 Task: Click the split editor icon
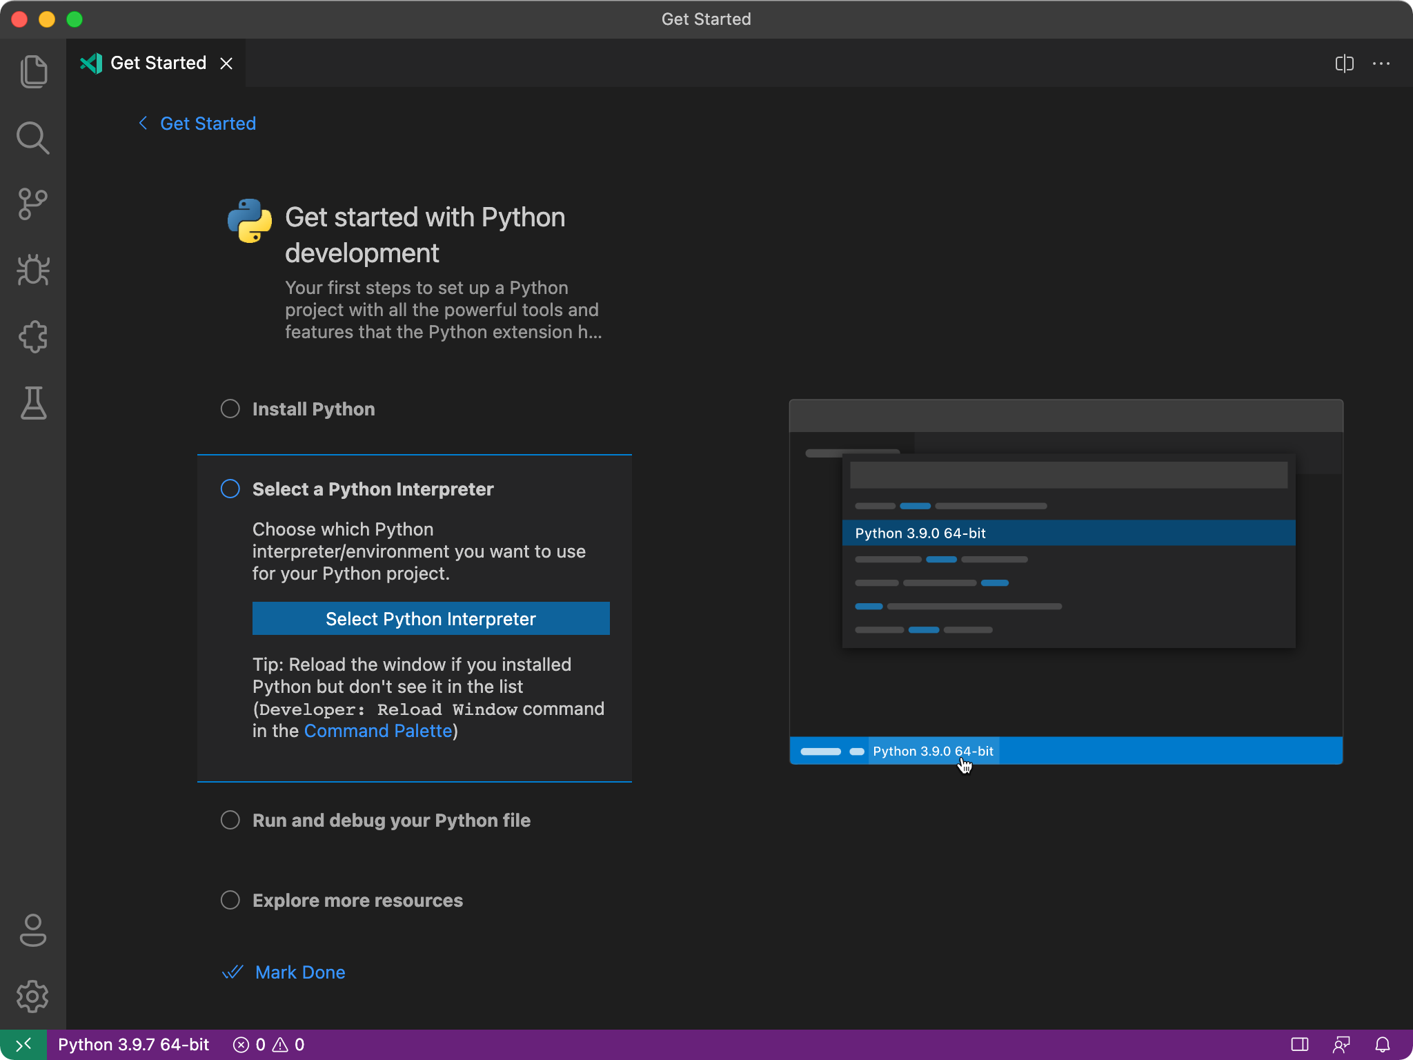[x=1344, y=63]
